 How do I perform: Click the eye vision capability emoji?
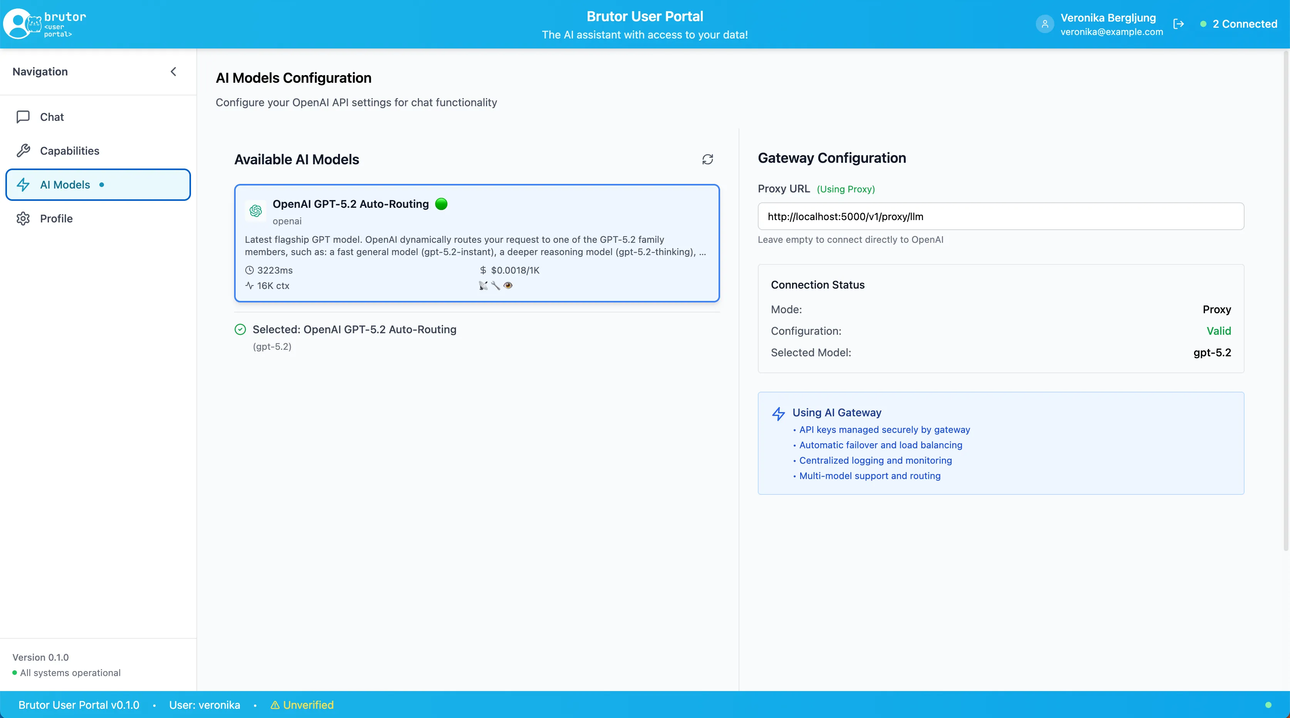click(508, 286)
